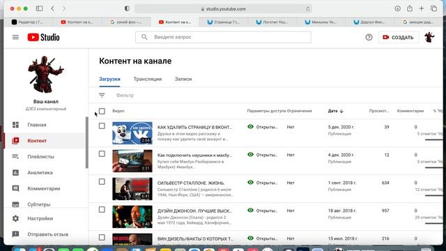Tick the select-all checkbox in the table header
The image size is (446, 251).
(102, 111)
